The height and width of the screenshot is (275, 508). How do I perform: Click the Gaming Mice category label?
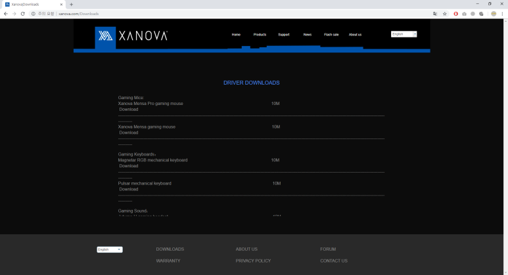[131, 98]
